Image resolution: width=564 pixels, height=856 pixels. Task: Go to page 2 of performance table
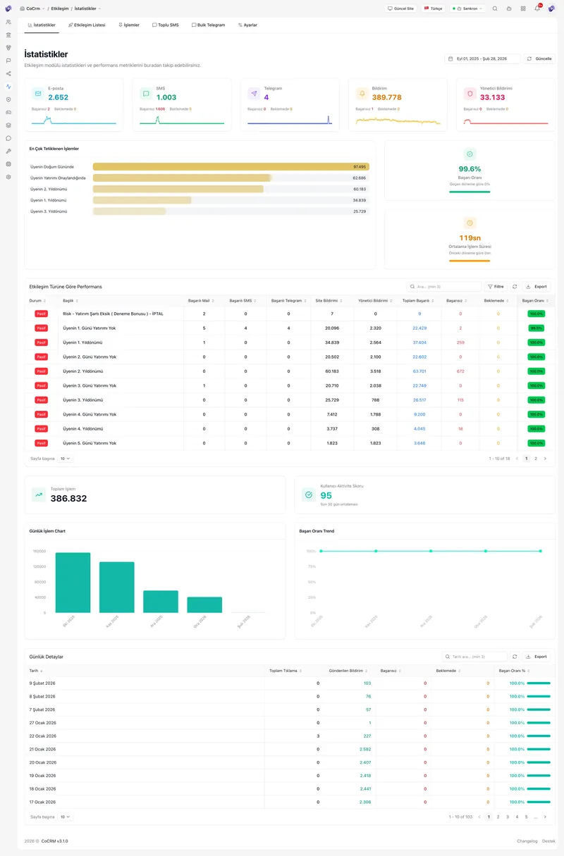coord(536,459)
